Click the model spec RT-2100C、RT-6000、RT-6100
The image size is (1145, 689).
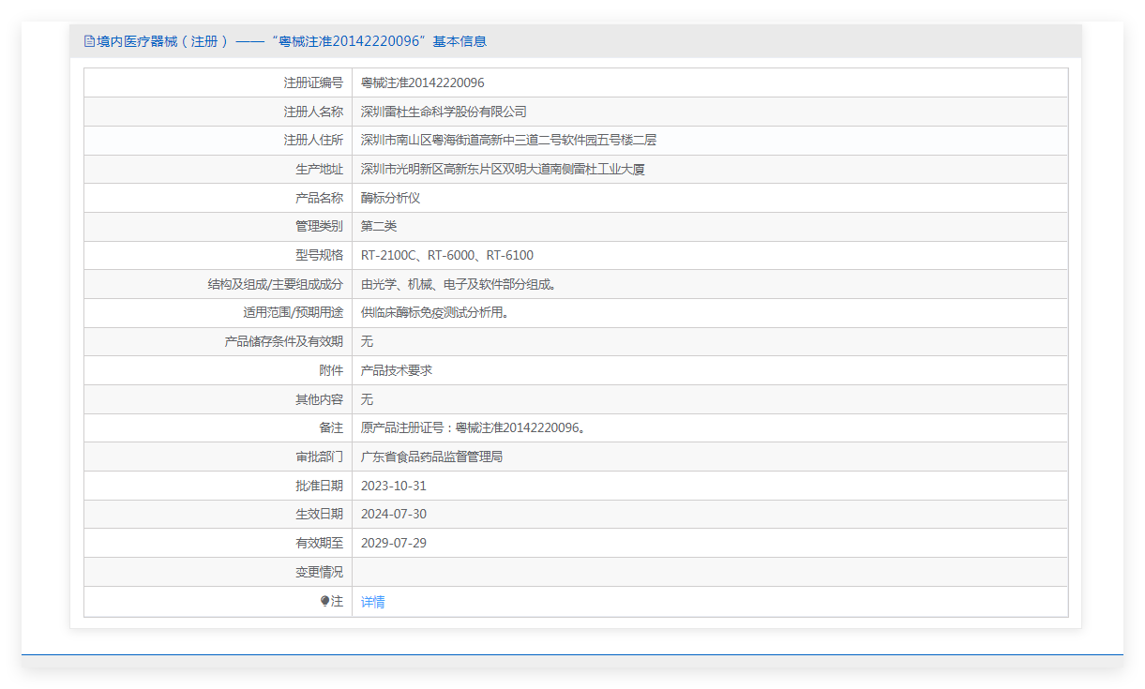[447, 255]
